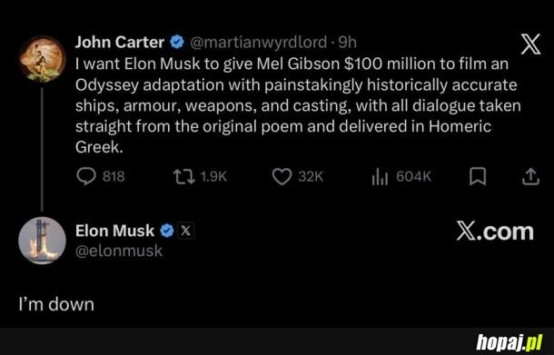
Task: Click the @elonmusk handle
Action: point(119,251)
